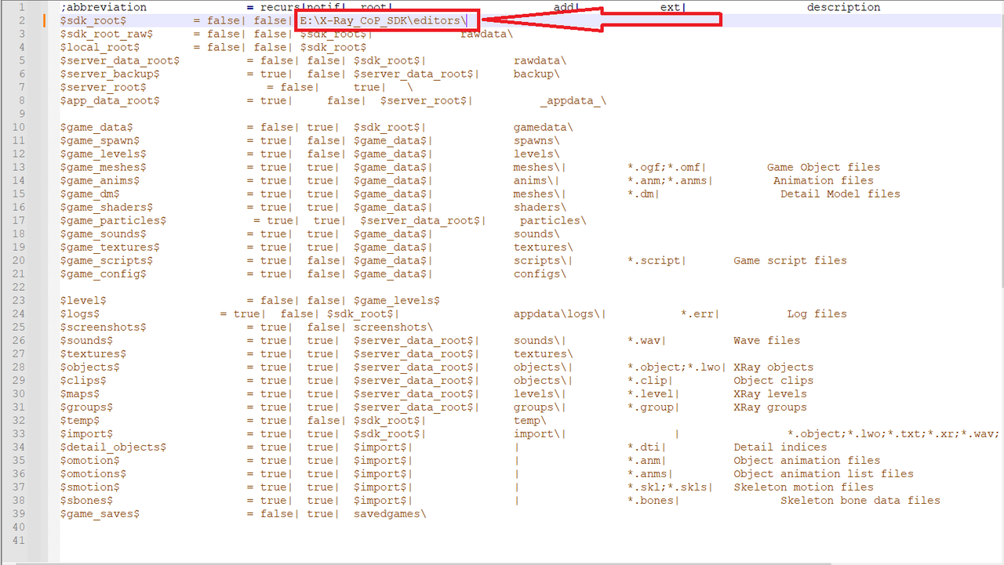Image resolution: width=1004 pixels, height=565 pixels.
Task: Select the $game_spawn$ abbreviation
Action: (100, 140)
